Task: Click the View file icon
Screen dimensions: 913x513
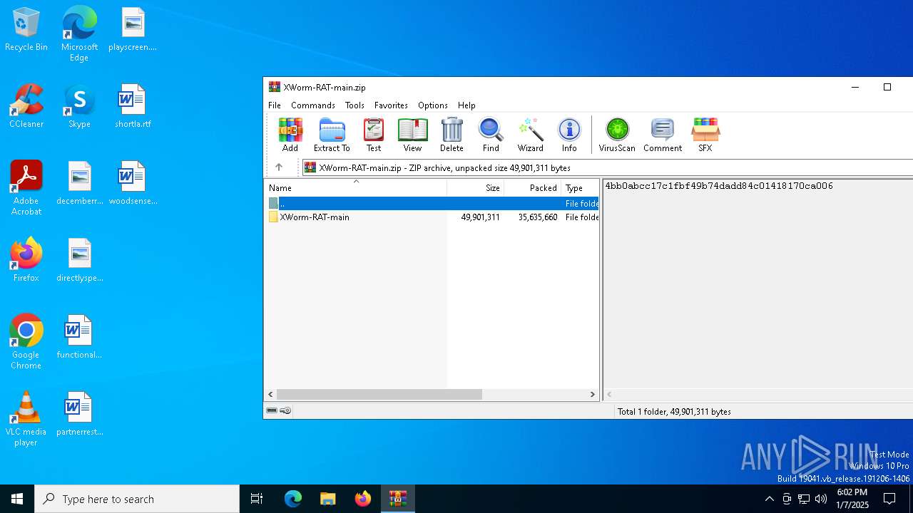Action: [x=412, y=135]
